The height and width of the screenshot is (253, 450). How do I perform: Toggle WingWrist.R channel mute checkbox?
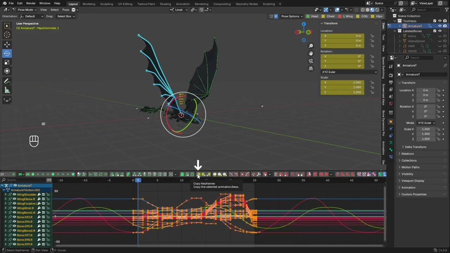(43, 208)
